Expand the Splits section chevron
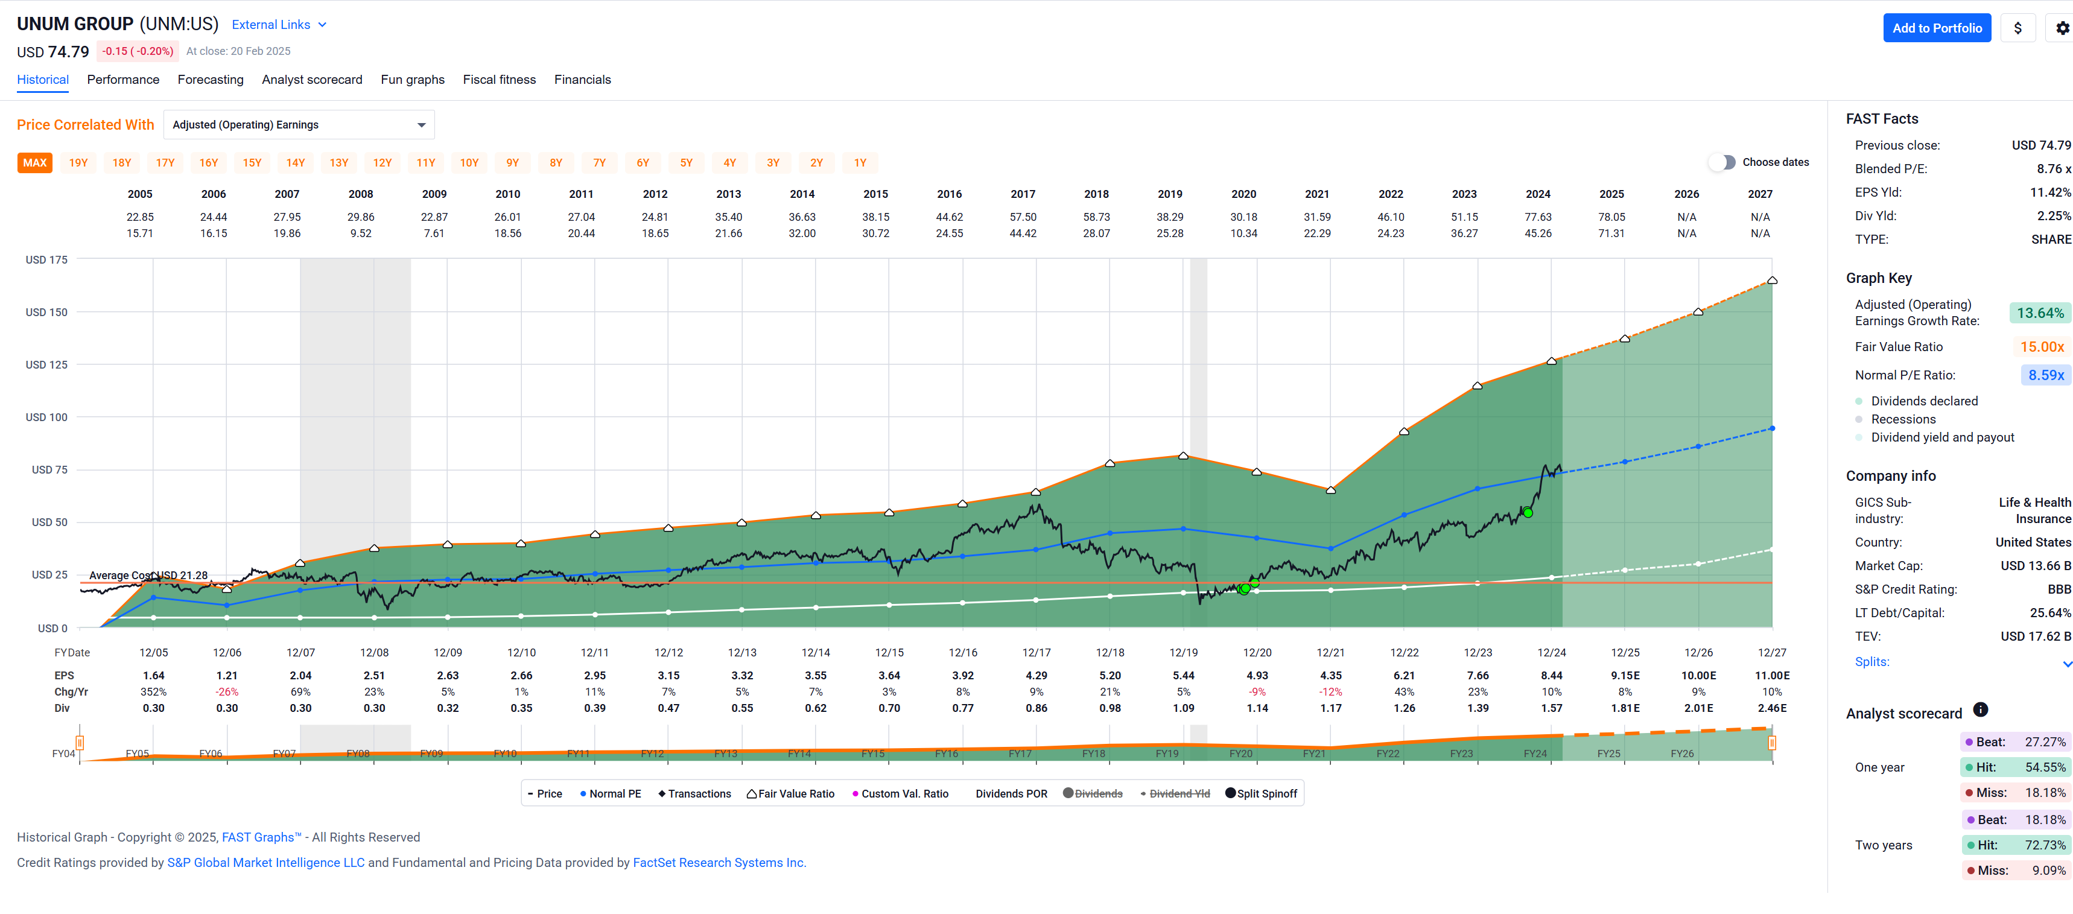 pos(2066,664)
